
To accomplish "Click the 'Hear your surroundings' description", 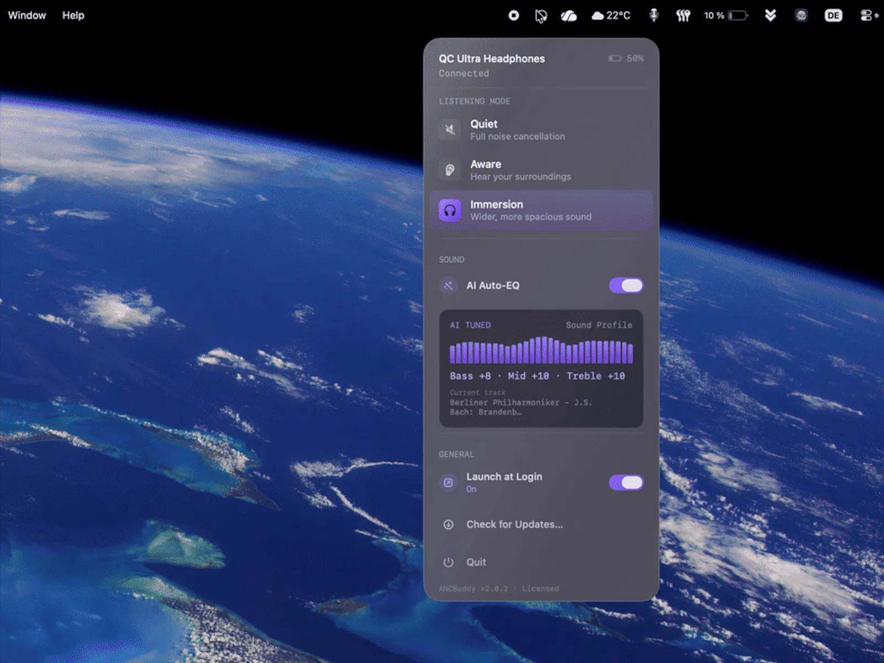I will coord(520,177).
